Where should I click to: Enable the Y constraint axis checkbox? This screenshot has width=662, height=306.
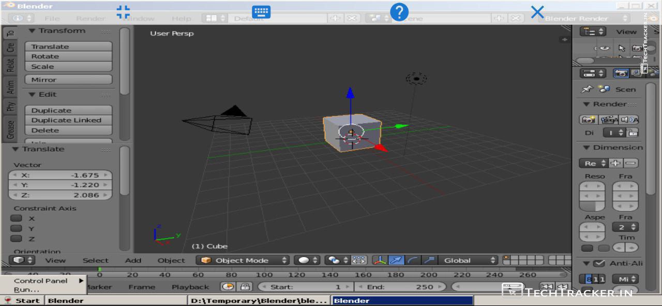(17, 229)
